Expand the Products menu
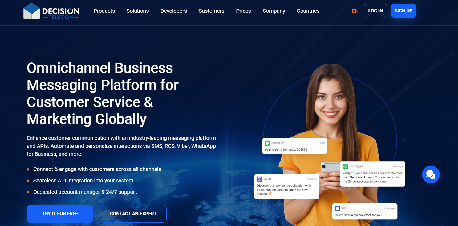This screenshot has width=458, height=226. [104, 11]
